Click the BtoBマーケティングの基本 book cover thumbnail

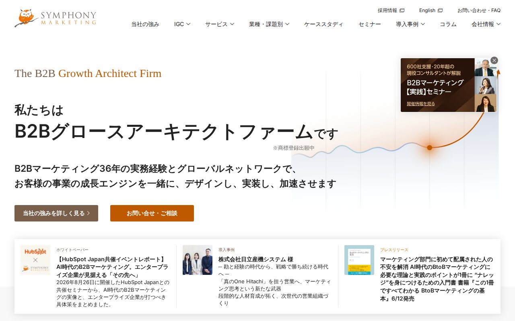(359, 260)
